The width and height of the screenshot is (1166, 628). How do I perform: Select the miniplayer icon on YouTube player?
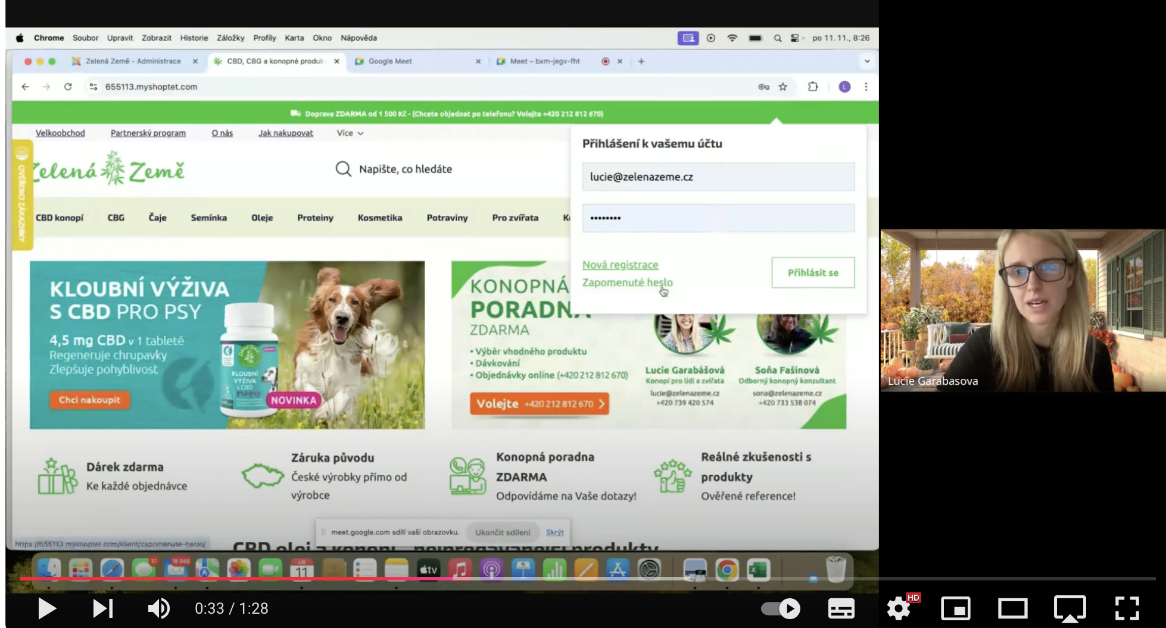coord(956,608)
